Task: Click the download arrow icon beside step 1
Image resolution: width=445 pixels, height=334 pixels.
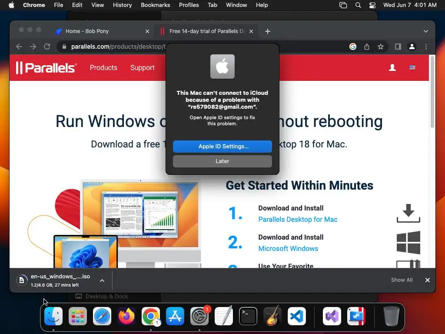Action: [408, 213]
